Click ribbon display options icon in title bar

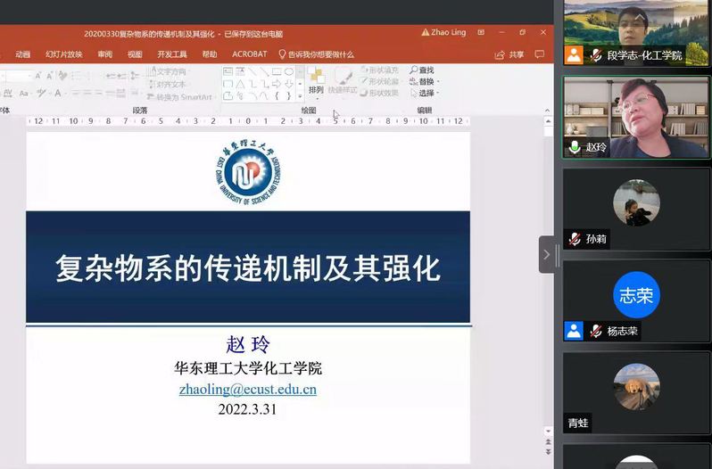pyautogui.click(x=481, y=32)
